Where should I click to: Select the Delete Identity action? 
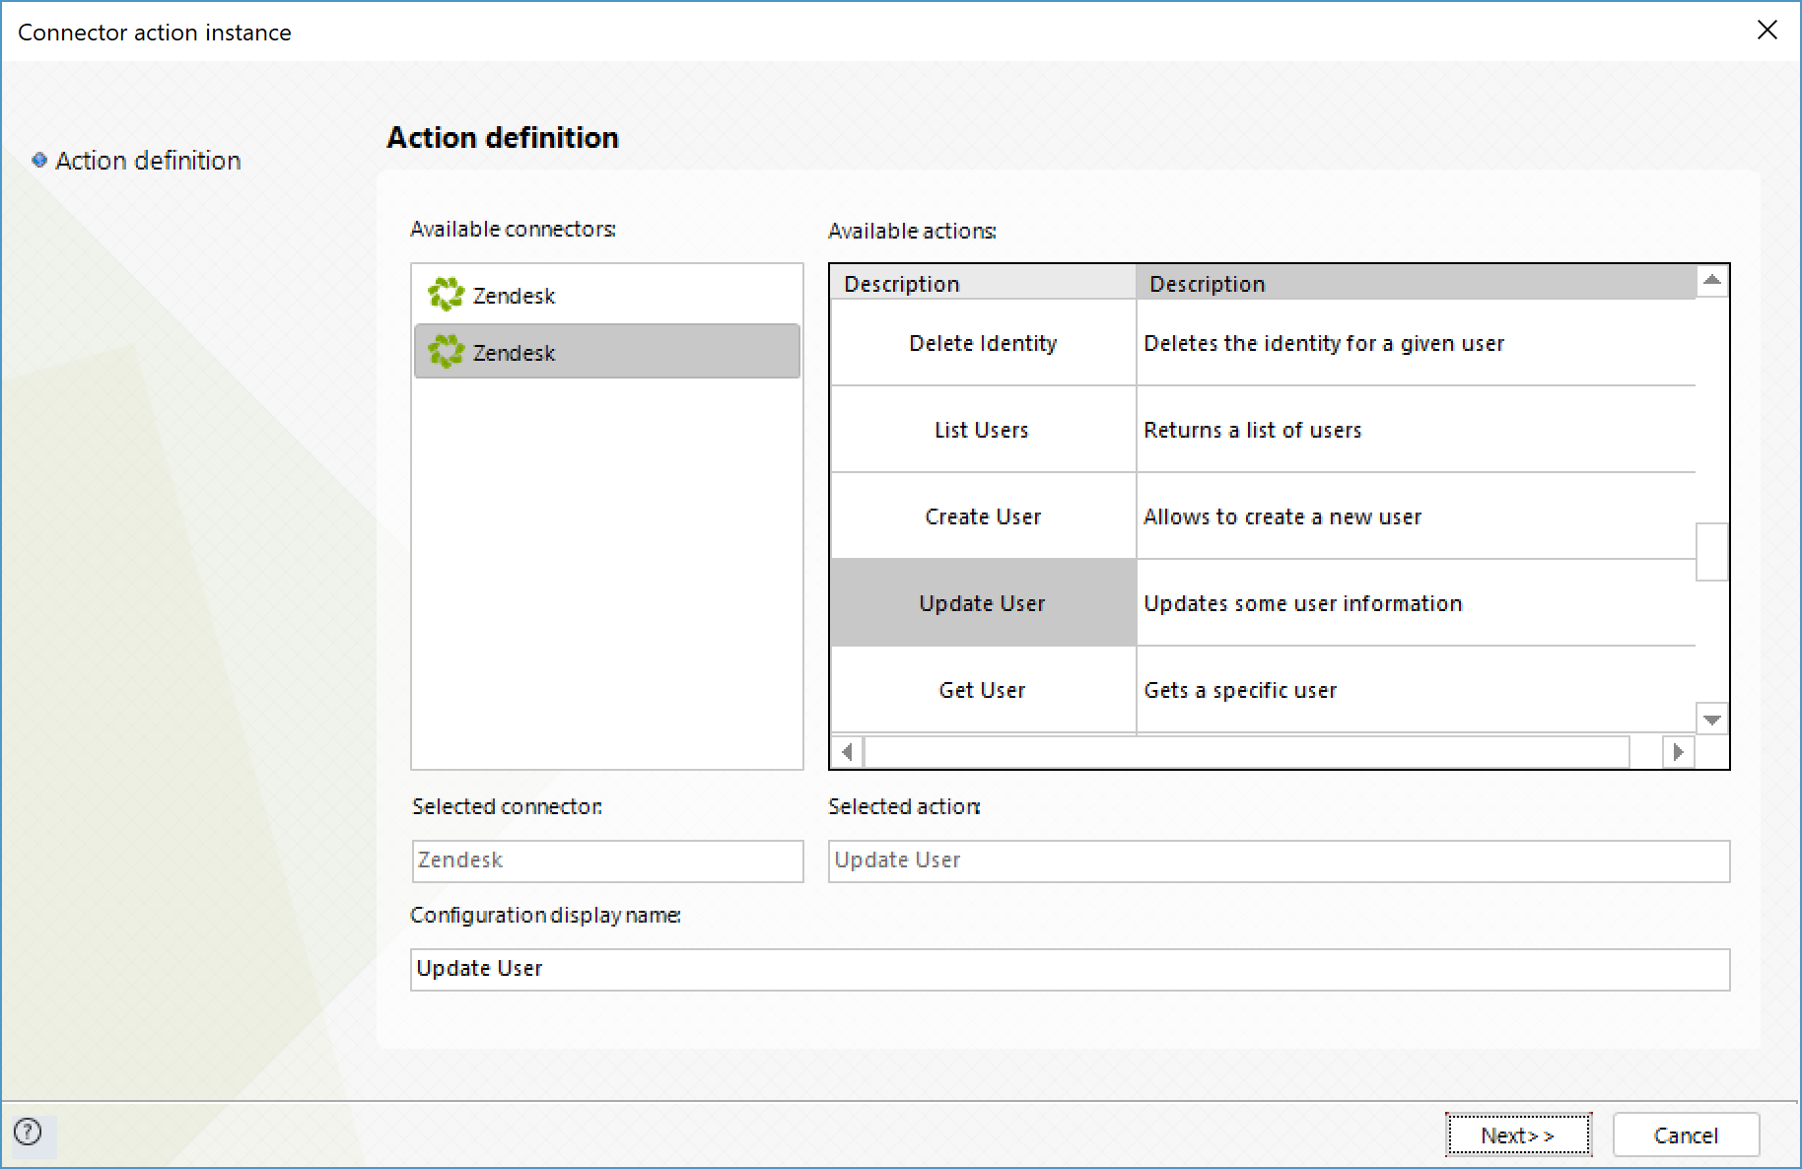click(x=983, y=343)
